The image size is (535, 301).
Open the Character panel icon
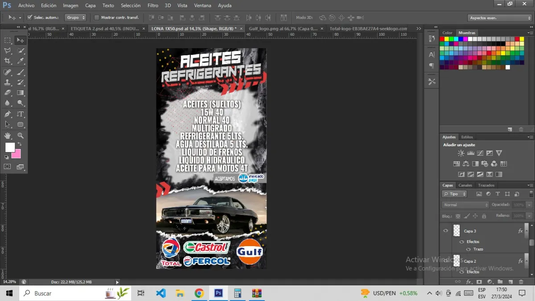coord(432,54)
